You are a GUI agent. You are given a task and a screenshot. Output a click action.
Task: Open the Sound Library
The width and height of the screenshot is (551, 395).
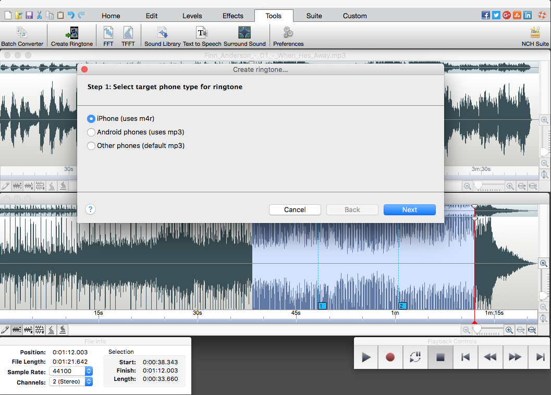tap(162, 35)
